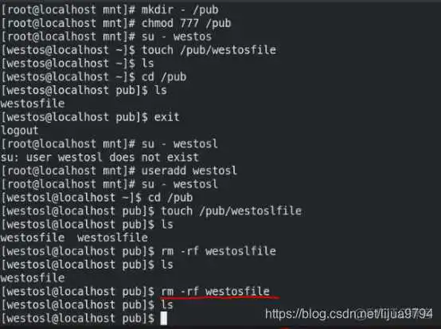441x329 pixels.
Task: Click the final ls command after red underline
Action: (x=167, y=305)
